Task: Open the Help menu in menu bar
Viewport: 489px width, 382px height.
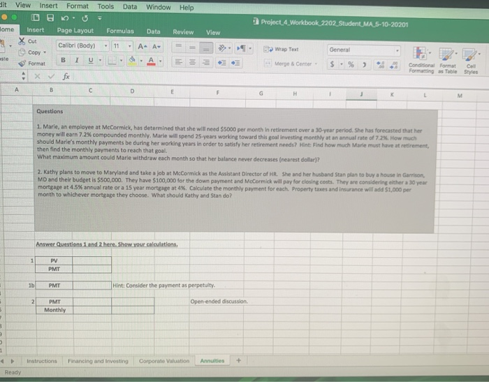Action: [187, 8]
